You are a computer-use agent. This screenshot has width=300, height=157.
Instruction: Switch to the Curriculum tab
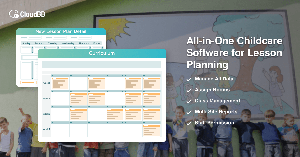[102, 53]
